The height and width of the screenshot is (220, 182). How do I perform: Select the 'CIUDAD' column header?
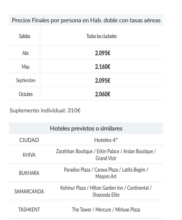point(29,140)
